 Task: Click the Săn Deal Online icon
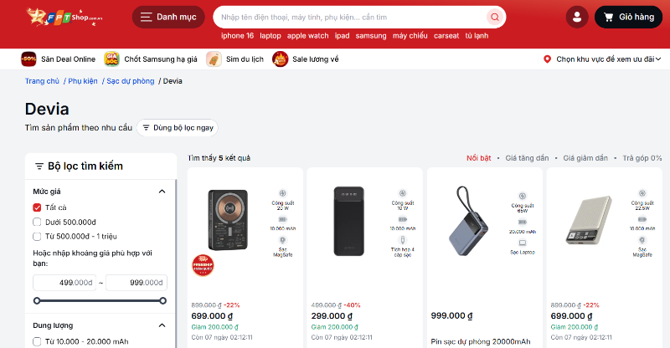pos(28,59)
